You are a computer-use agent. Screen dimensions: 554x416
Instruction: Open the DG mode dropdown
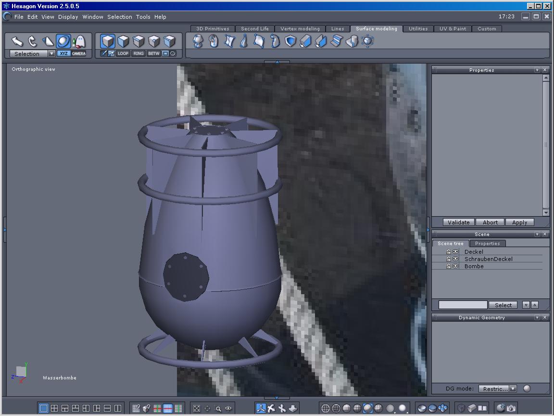click(x=513, y=389)
